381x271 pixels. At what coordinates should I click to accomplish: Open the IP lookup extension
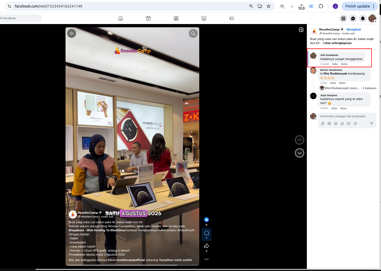[x=282, y=6]
